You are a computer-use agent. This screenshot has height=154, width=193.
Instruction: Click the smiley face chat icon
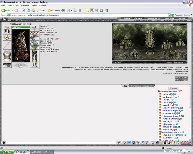click(x=152, y=142)
